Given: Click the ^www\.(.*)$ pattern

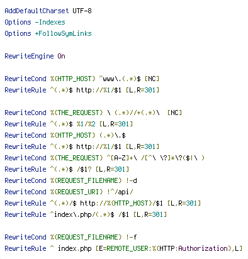Looking at the screenshot, I should (x=120, y=79).
